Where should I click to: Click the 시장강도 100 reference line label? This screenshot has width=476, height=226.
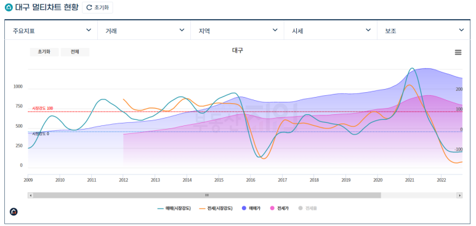pyautogui.click(x=42, y=109)
